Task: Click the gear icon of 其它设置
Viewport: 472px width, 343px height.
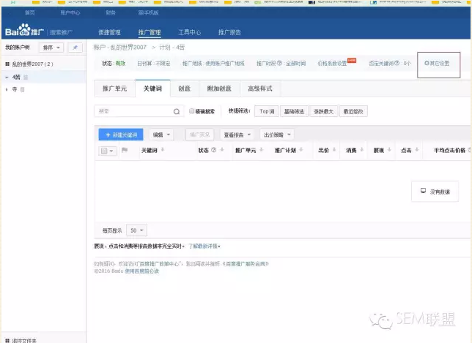Action: tap(427, 63)
